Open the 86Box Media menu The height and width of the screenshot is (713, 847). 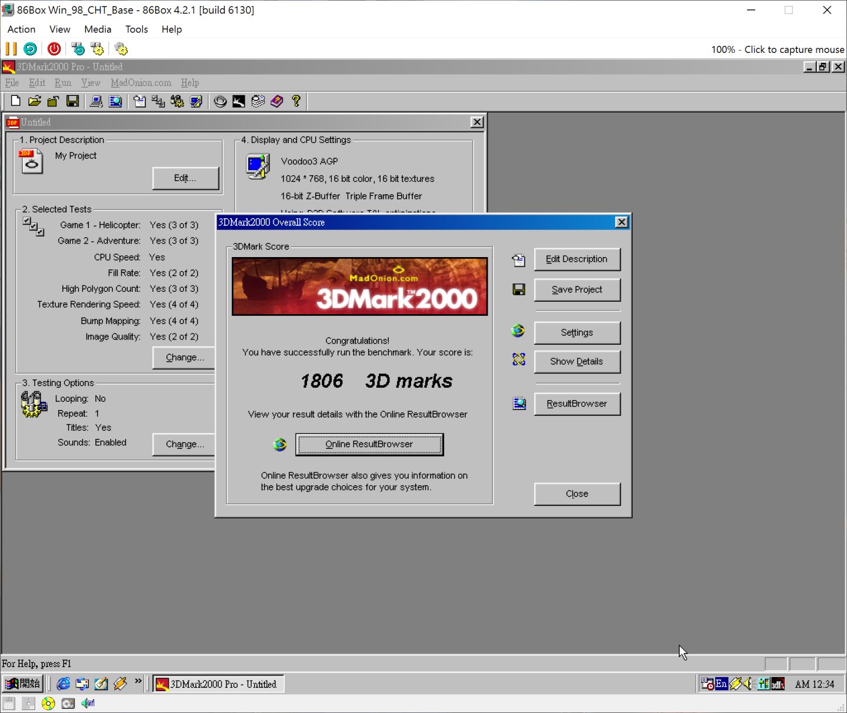point(98,29)
